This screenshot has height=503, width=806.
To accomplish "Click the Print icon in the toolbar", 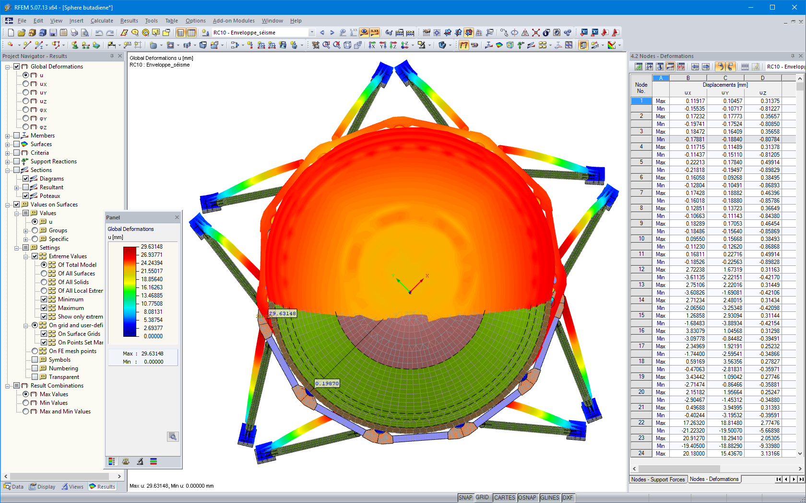I will tap(74, 33).
